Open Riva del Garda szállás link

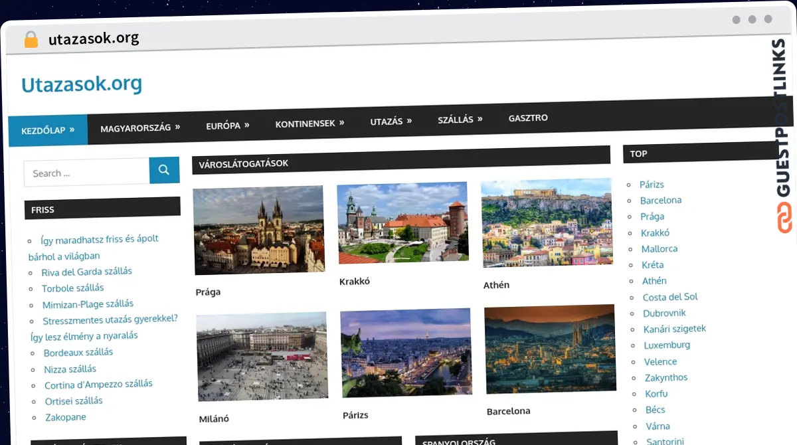(x=86, y=272)
